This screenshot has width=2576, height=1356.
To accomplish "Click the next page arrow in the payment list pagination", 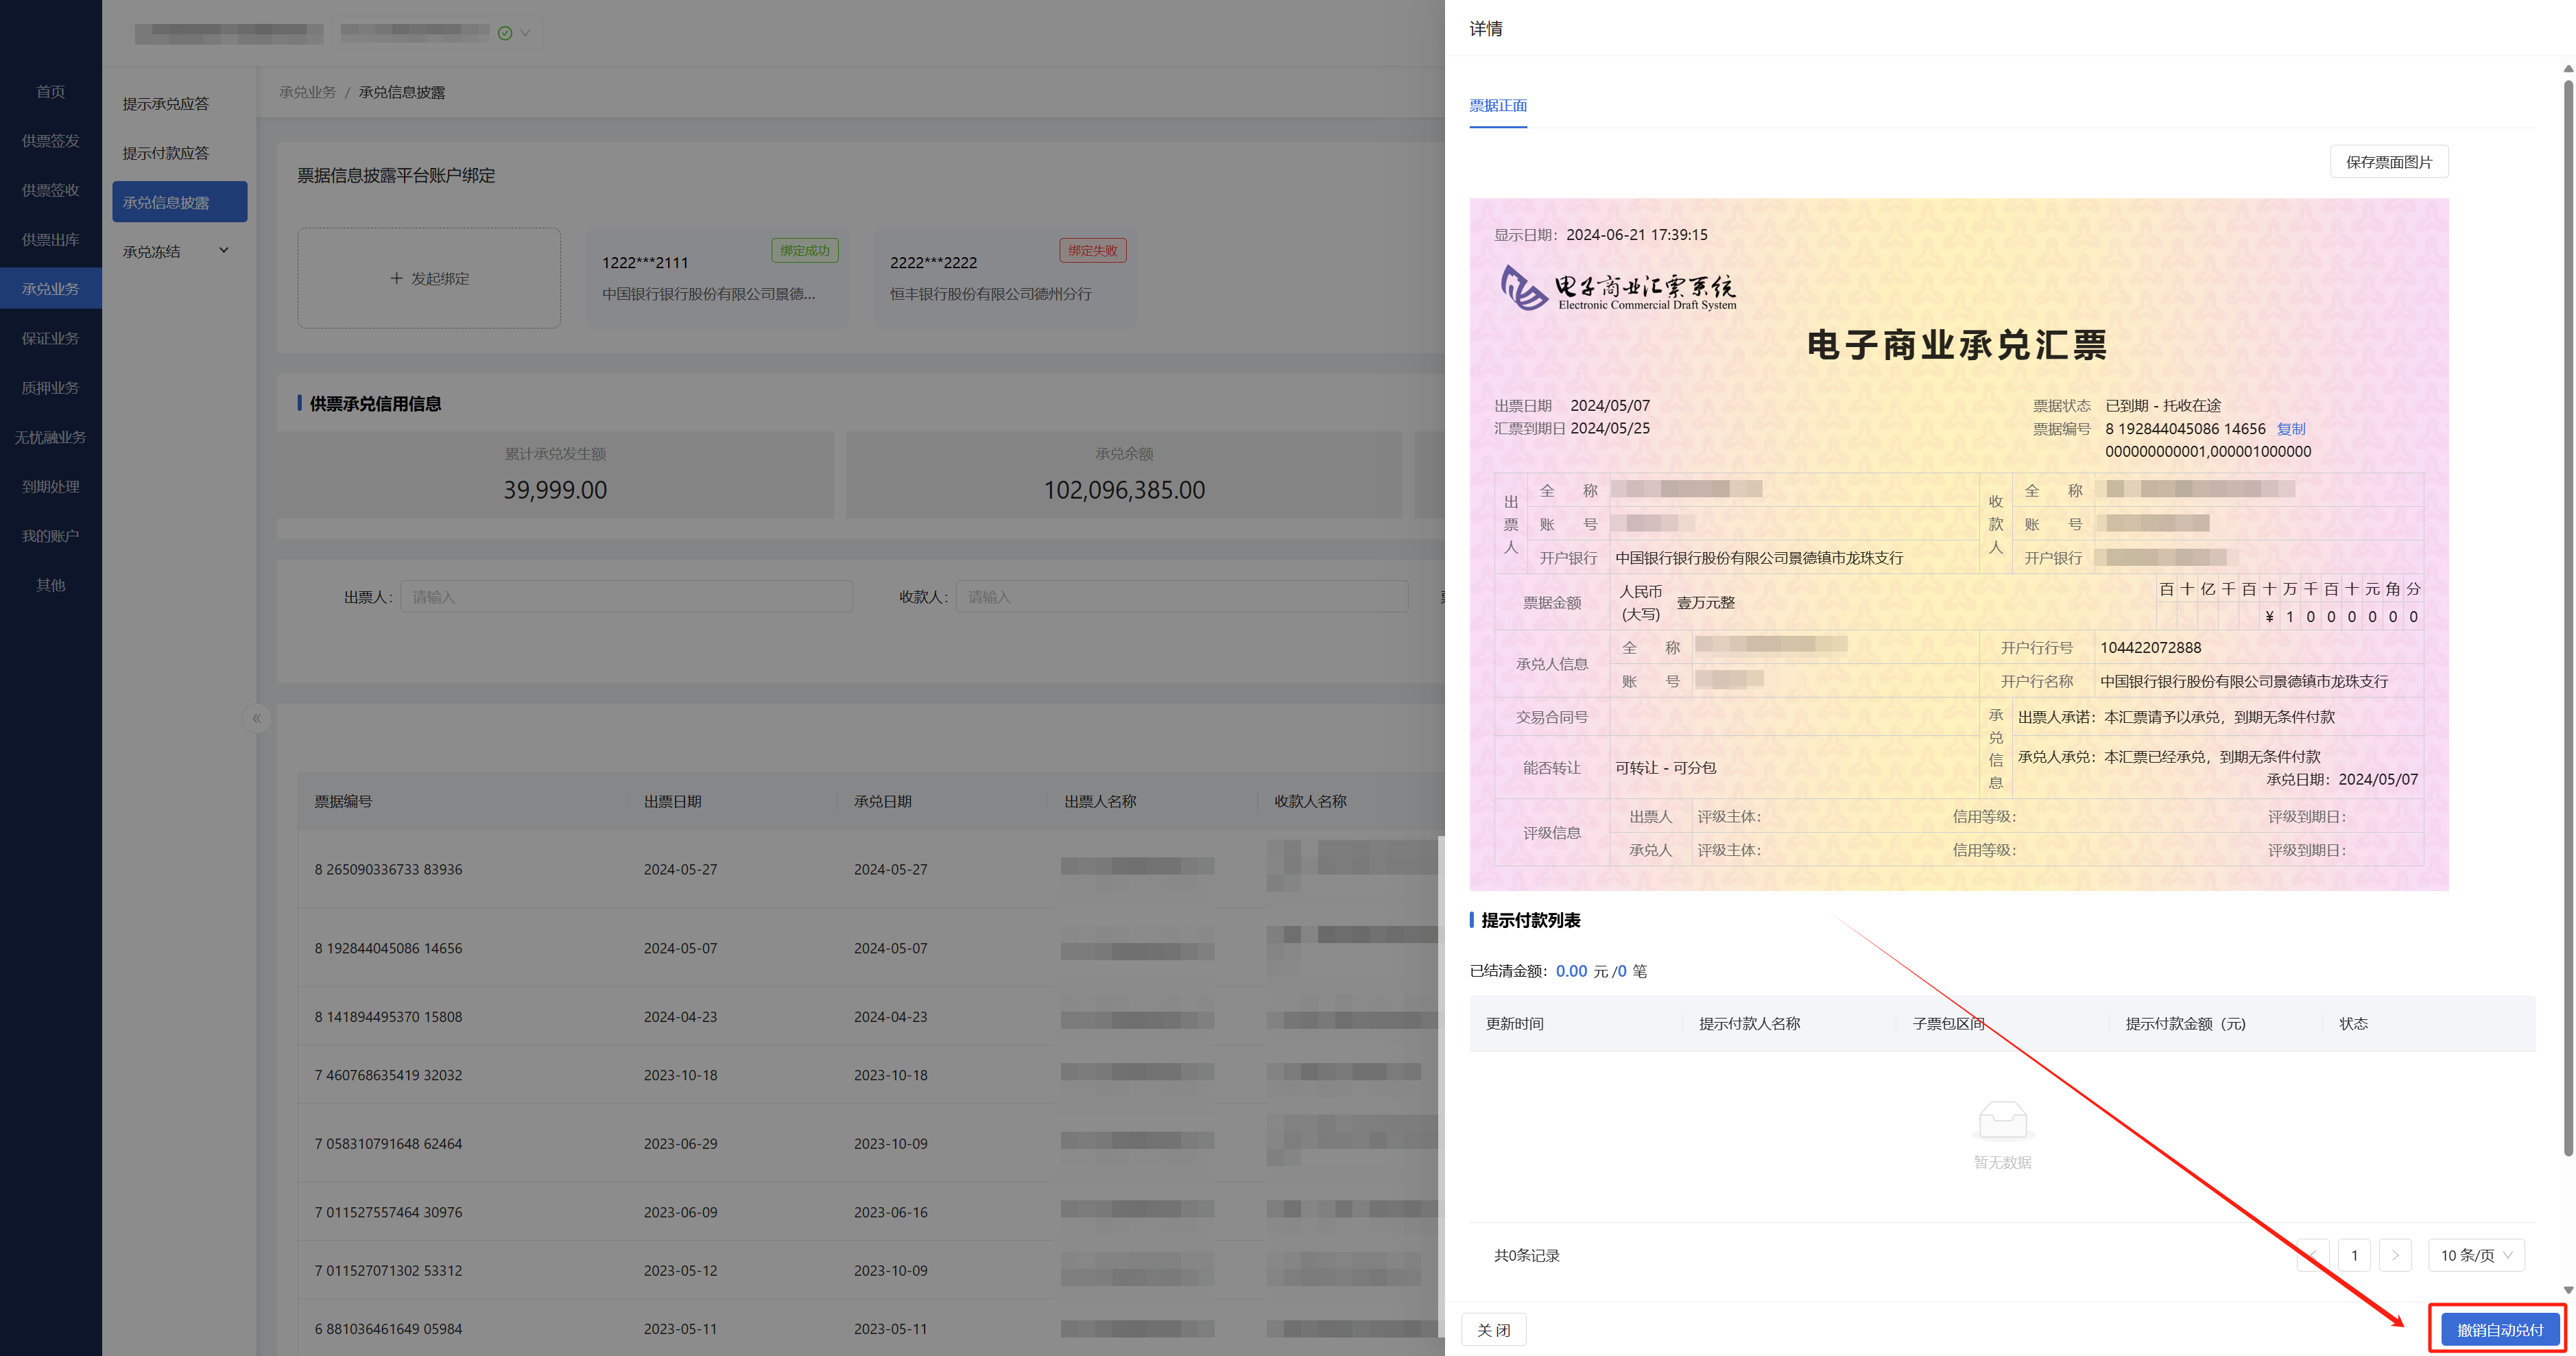I will [2395, 1255].
